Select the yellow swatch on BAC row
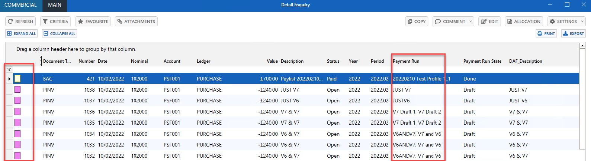 [x=17, y=79]
